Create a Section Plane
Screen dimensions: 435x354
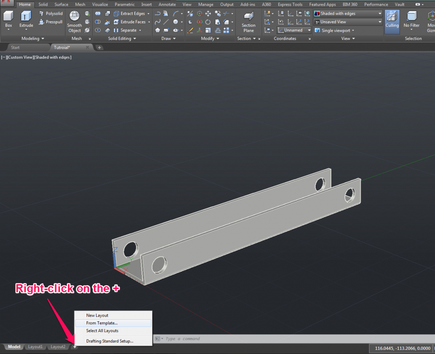(x=249, y=22)
